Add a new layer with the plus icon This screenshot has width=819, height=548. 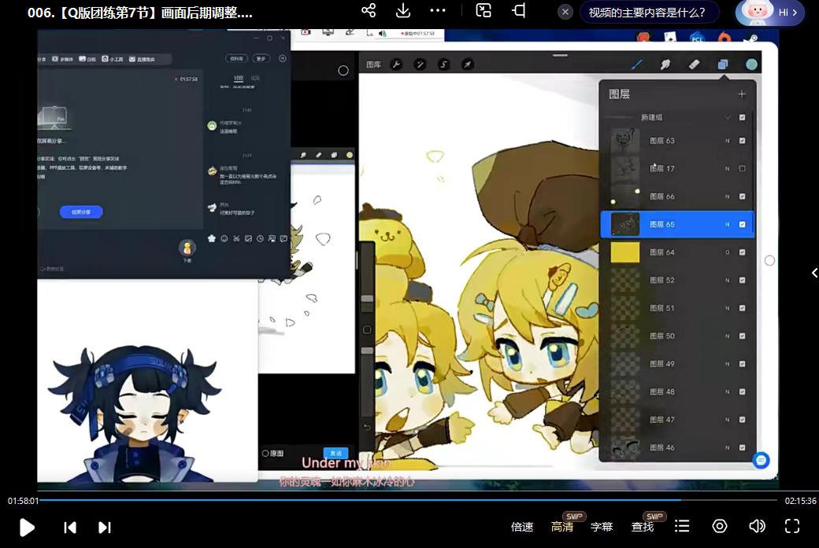point(742,93)
